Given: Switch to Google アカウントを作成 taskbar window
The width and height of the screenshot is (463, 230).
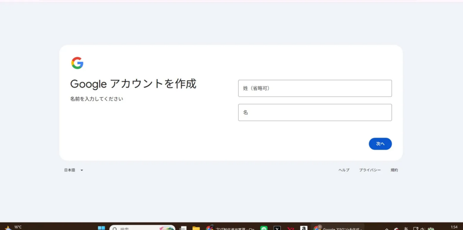Looking at the screenshot, I should point(337,228).
